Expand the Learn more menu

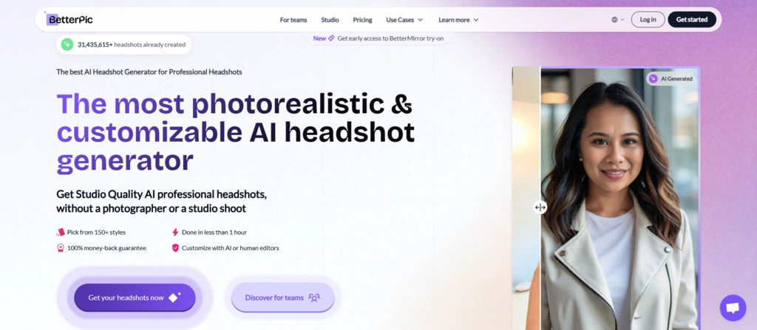pyautogui.click(x=458, y=20)
